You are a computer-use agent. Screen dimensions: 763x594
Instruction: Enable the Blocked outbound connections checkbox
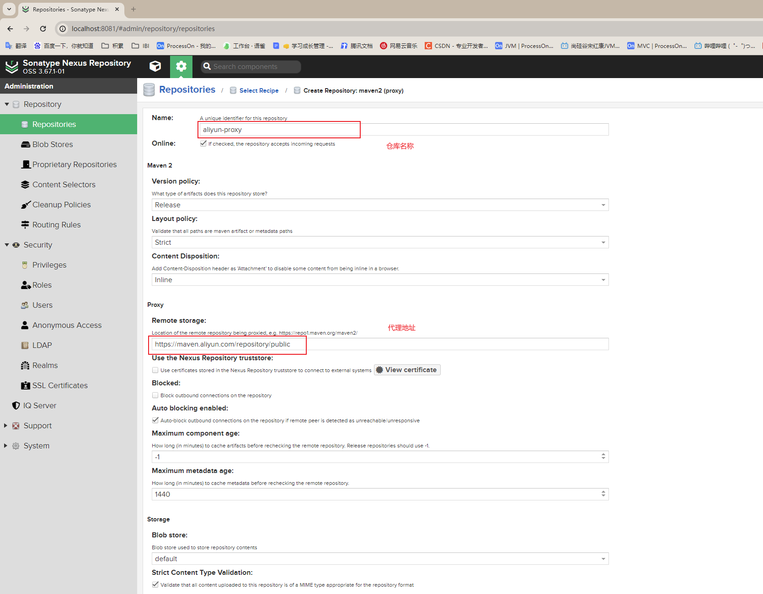click(x=155, y=395)
